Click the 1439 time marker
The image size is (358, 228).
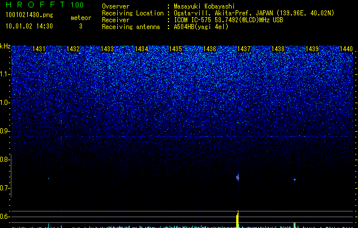pyautogui.click(x=312, y=48)
